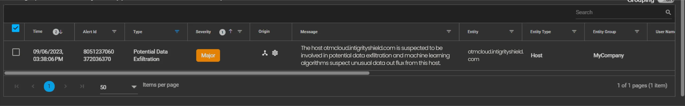Open the Entity Group filter dropdown

[x=637, y=32]
